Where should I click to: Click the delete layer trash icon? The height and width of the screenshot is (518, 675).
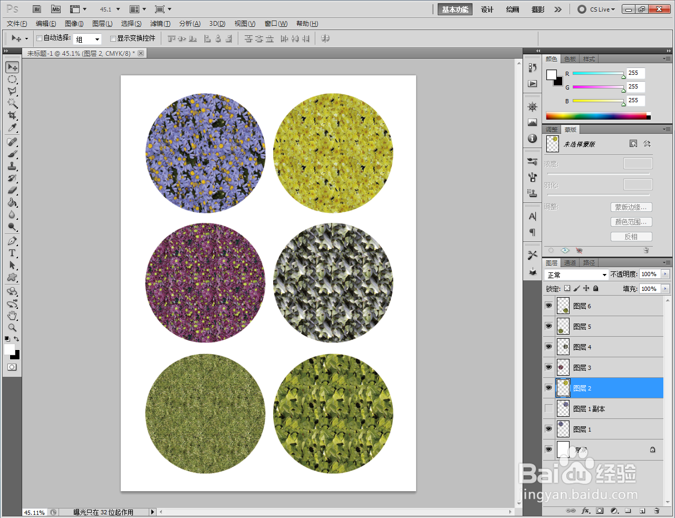[x=657, y=511]
